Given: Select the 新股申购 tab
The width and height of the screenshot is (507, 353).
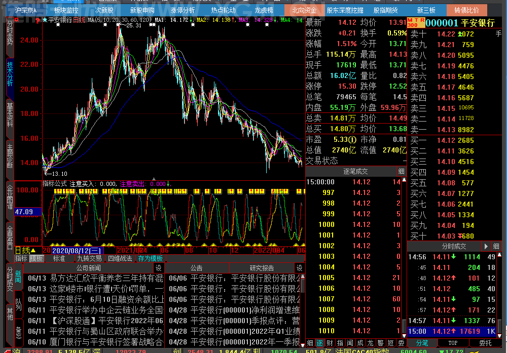Looking at the screenshot, I should coord(142,10).
